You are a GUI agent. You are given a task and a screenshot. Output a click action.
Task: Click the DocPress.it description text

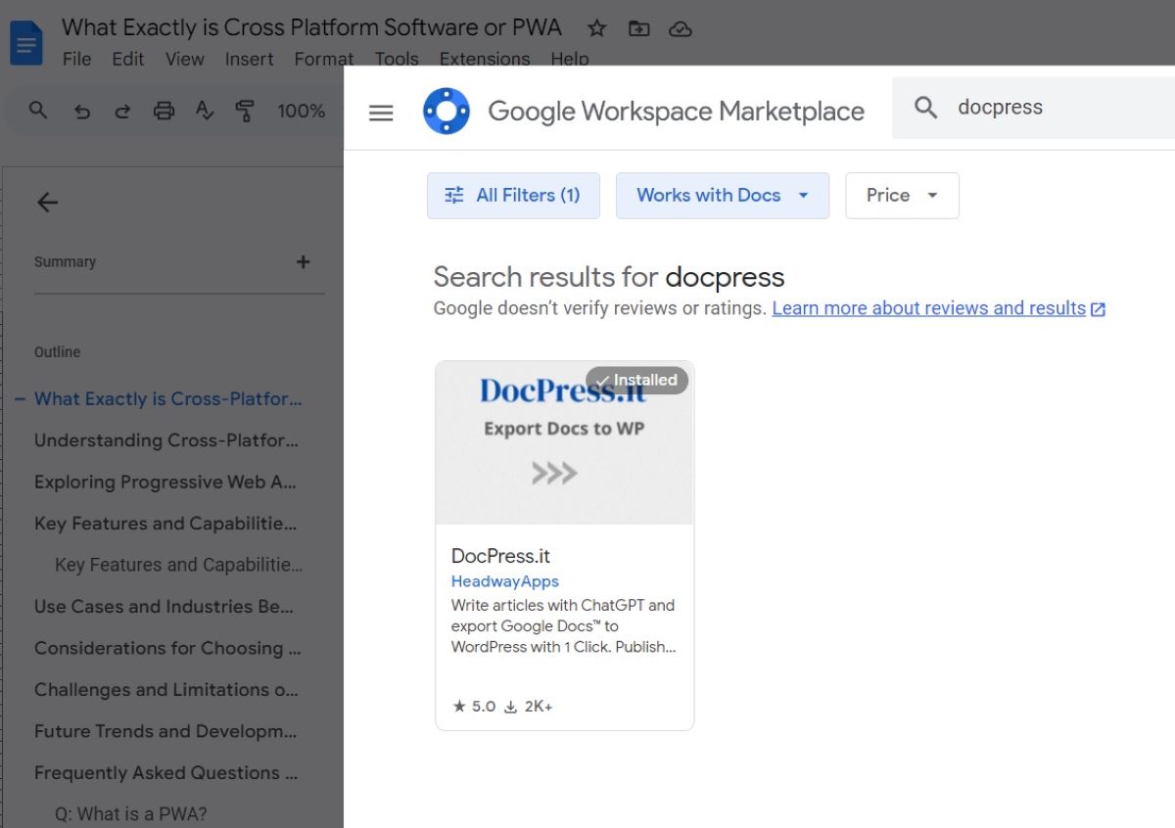point(563,626)
